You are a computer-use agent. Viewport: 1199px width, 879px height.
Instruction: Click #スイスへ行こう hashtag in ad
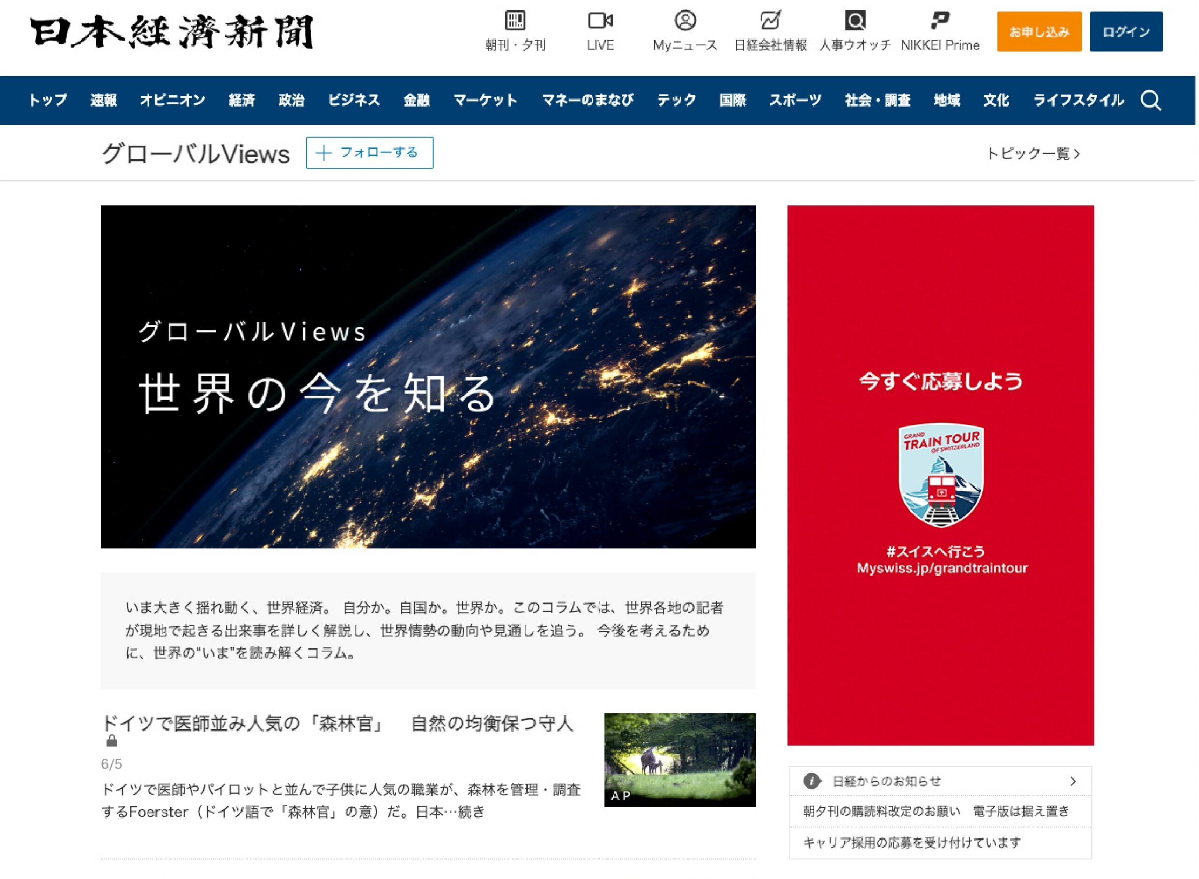[935, 552]
